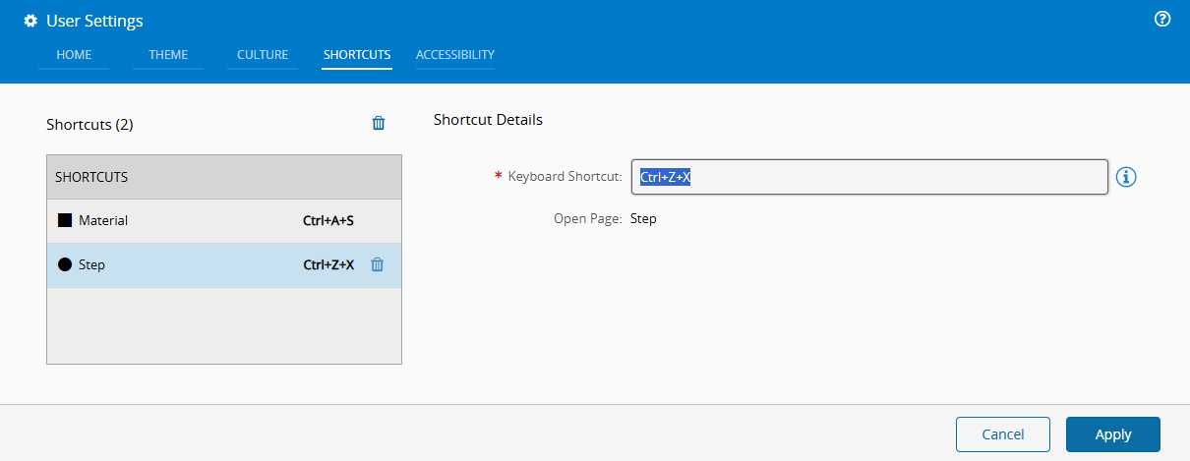The image size is (1190, 461).
Task: Click the Ctrl+A+S shortcut label
Action: click(328, 221)
